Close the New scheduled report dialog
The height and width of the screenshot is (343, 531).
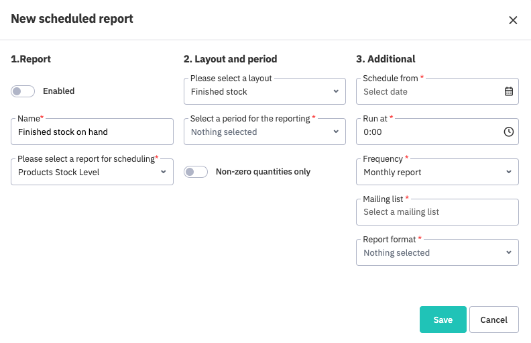pos(513,20)
